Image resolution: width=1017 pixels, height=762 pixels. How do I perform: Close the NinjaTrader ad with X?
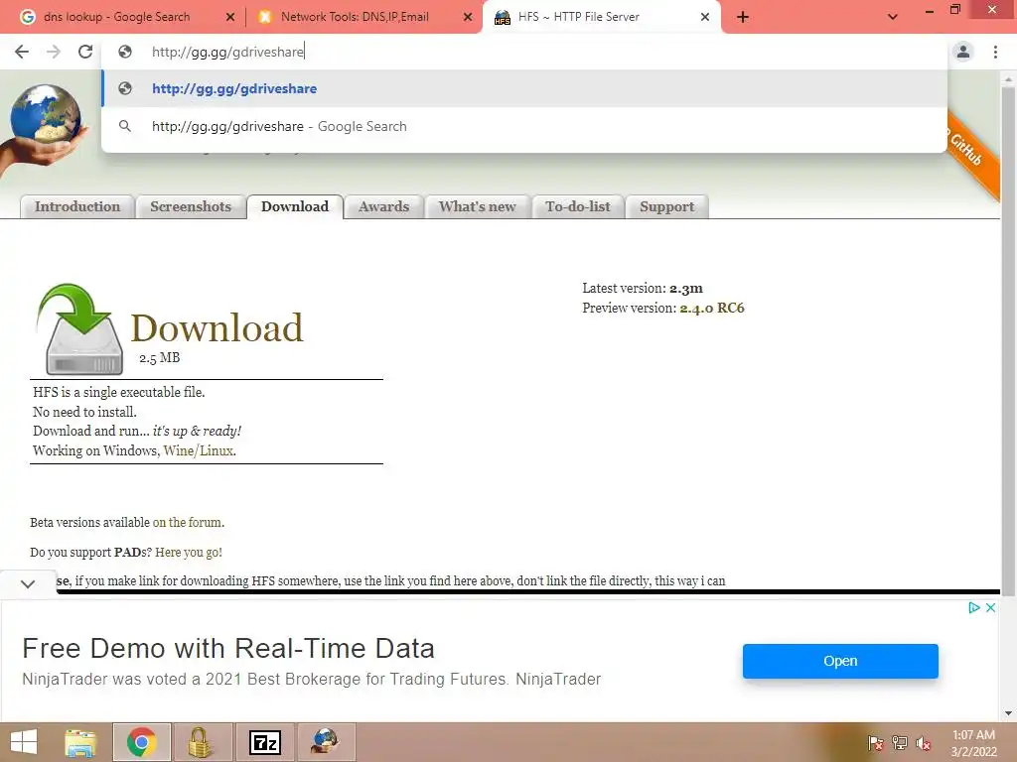[990, 608]
